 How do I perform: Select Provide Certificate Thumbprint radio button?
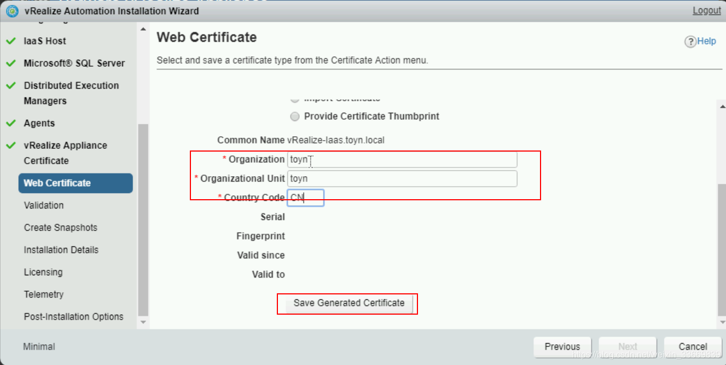pyautogui.click(x=295, y=117)
